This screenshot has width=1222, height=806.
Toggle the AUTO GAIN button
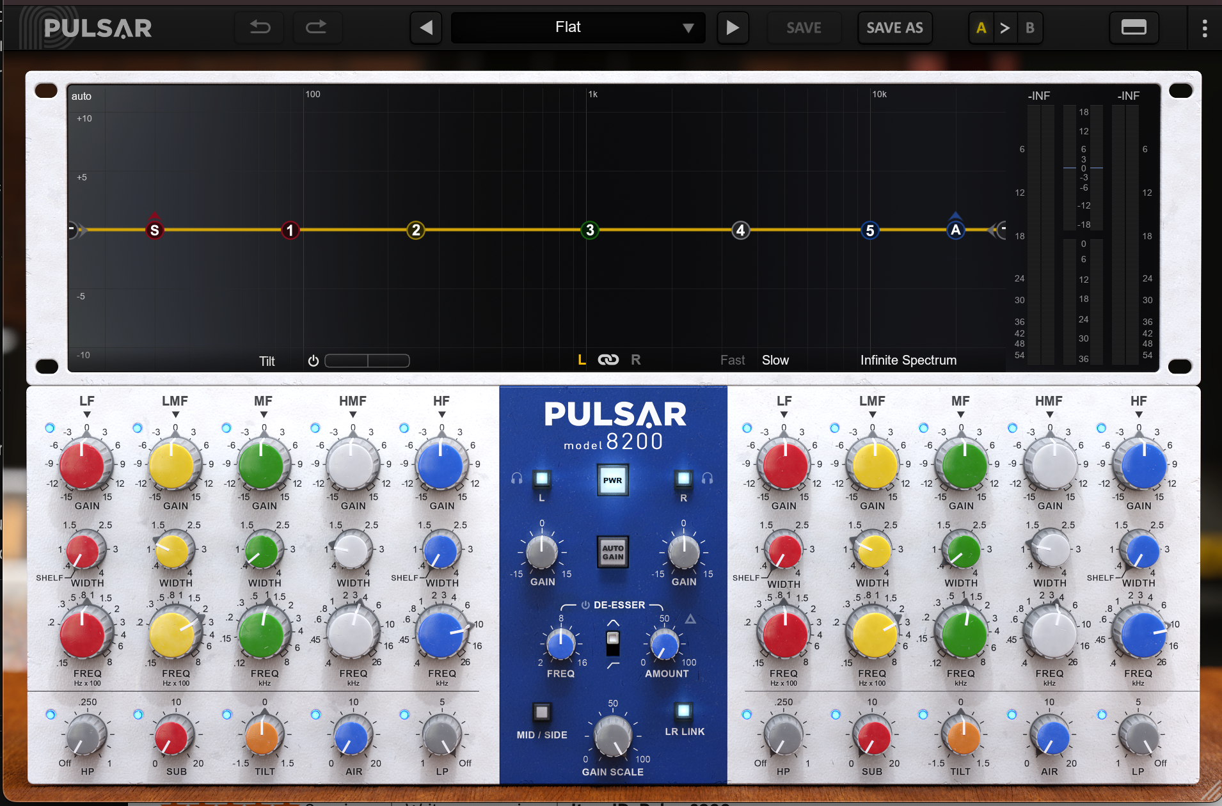tap(612, 552)
